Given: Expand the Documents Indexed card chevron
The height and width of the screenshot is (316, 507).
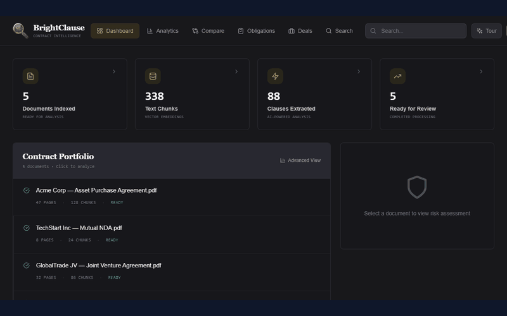Looking at the screenshot, I should (x=114, y=71).
